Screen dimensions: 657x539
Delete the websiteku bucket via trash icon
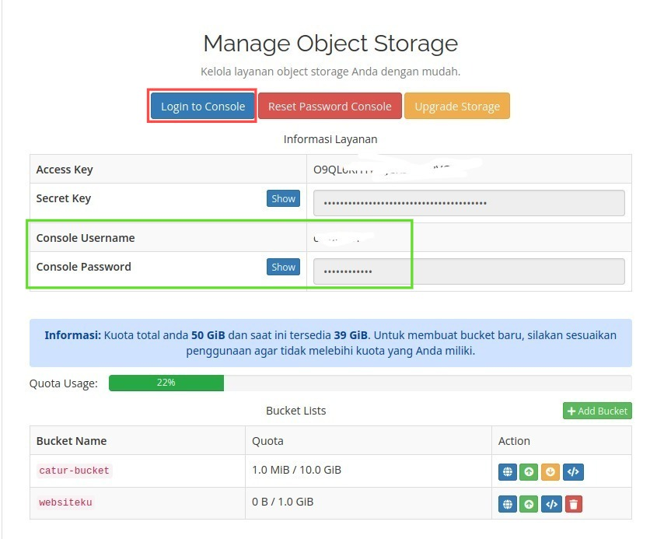coord(573,504)
